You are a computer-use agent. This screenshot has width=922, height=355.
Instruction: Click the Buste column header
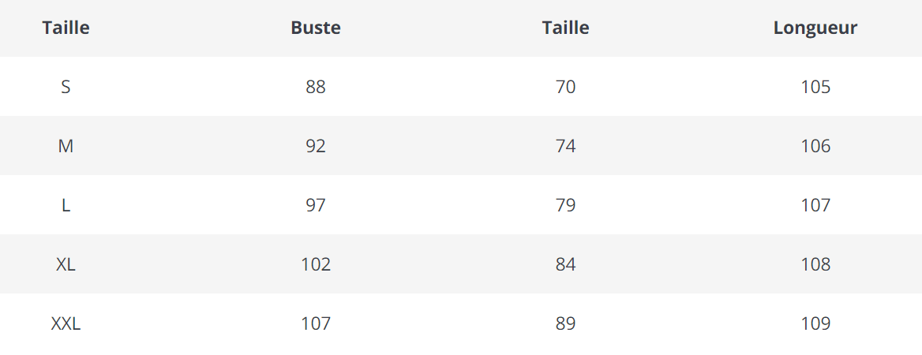(316, 28)
